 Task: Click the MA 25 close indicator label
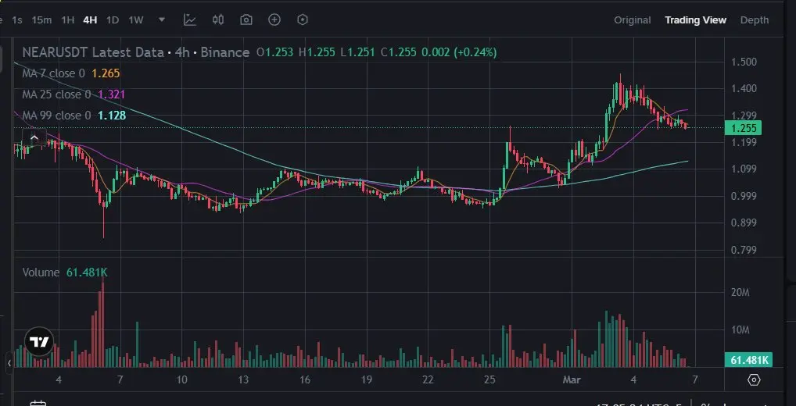[56, 94]
